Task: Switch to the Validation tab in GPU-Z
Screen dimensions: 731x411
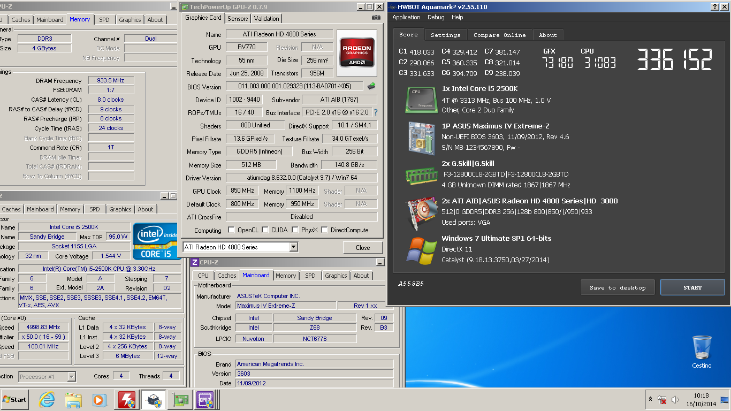Action: [266, 18]
